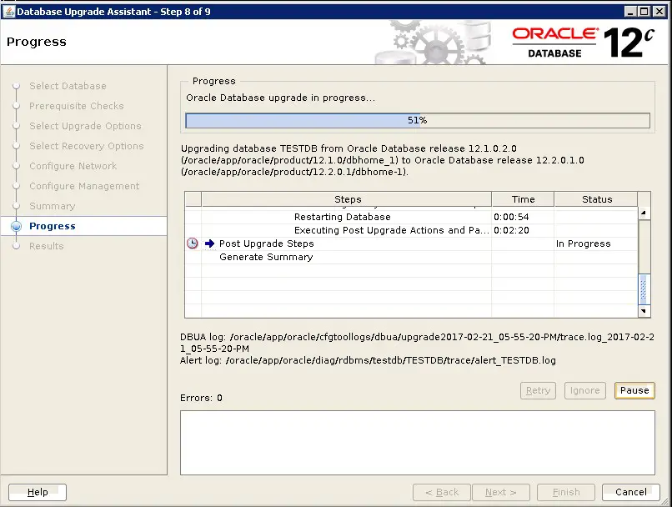
Task: Click the 0:02:20 time value
Action: pos(511,230)
